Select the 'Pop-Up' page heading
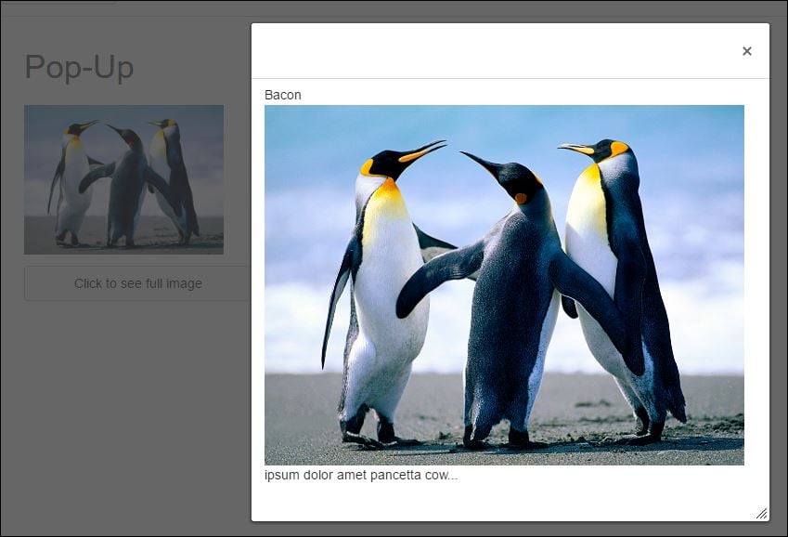This screenshot has height=537, width=788. pyautogui.click(x=80, y=67)
